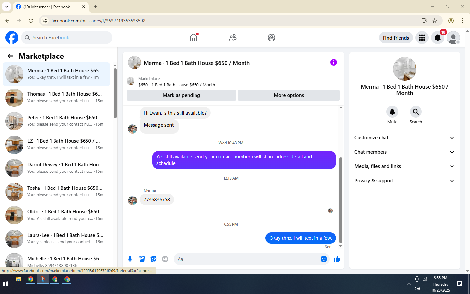
Task: Open conversation information purple icon
Action: (x=333, y=62)
